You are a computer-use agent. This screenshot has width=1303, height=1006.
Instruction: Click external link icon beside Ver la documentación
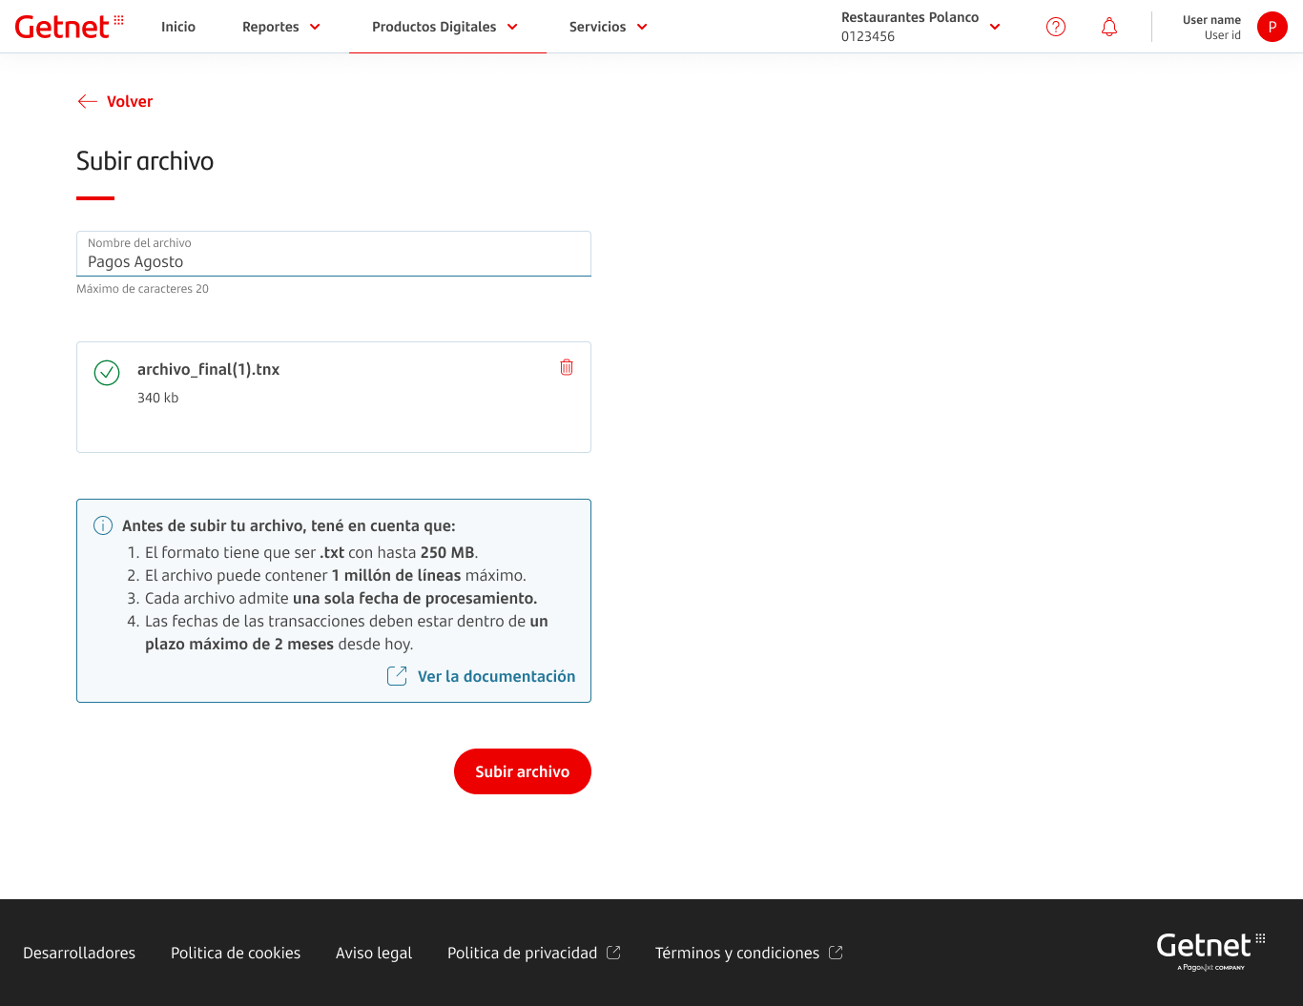pyautogui.click(x=397, y=676)
